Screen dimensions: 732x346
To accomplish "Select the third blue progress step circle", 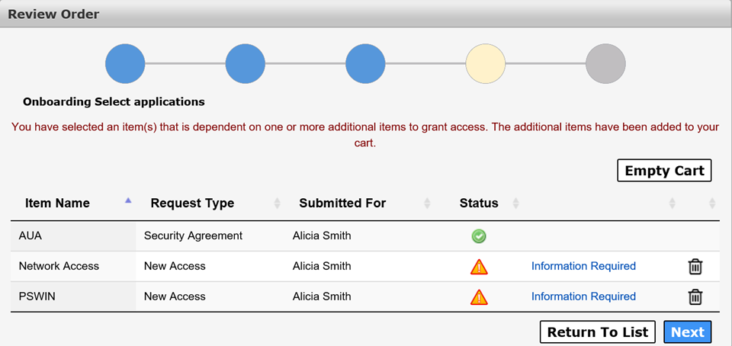I will pyautogui.click(x=365, y=64).
